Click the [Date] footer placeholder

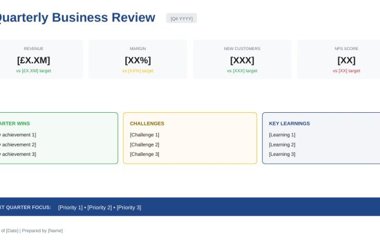coord(12,231)
